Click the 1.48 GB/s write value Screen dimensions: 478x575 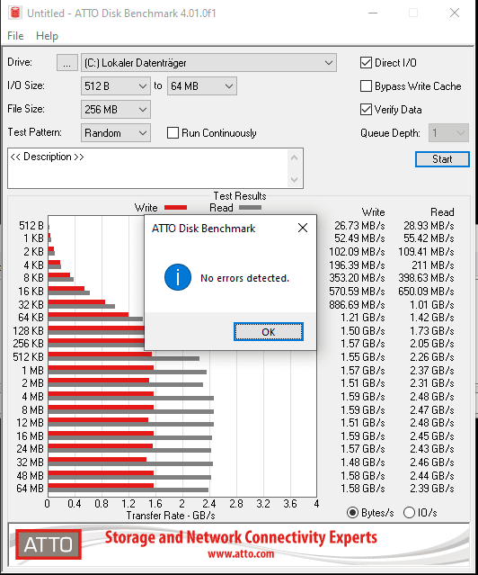363,462
